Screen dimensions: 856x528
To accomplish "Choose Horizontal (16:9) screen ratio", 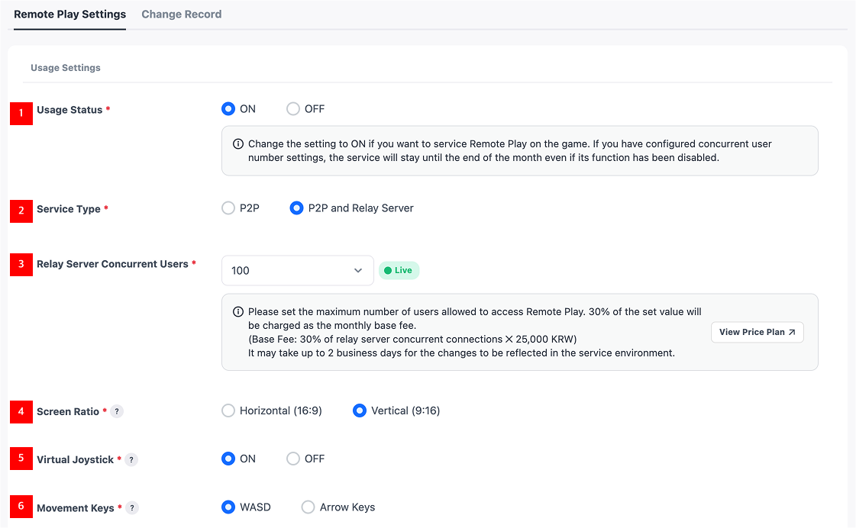I will click(x=228, y=410).
